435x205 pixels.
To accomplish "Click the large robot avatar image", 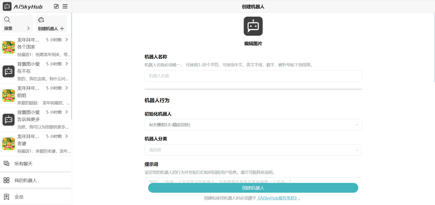I will pos(253,26).
